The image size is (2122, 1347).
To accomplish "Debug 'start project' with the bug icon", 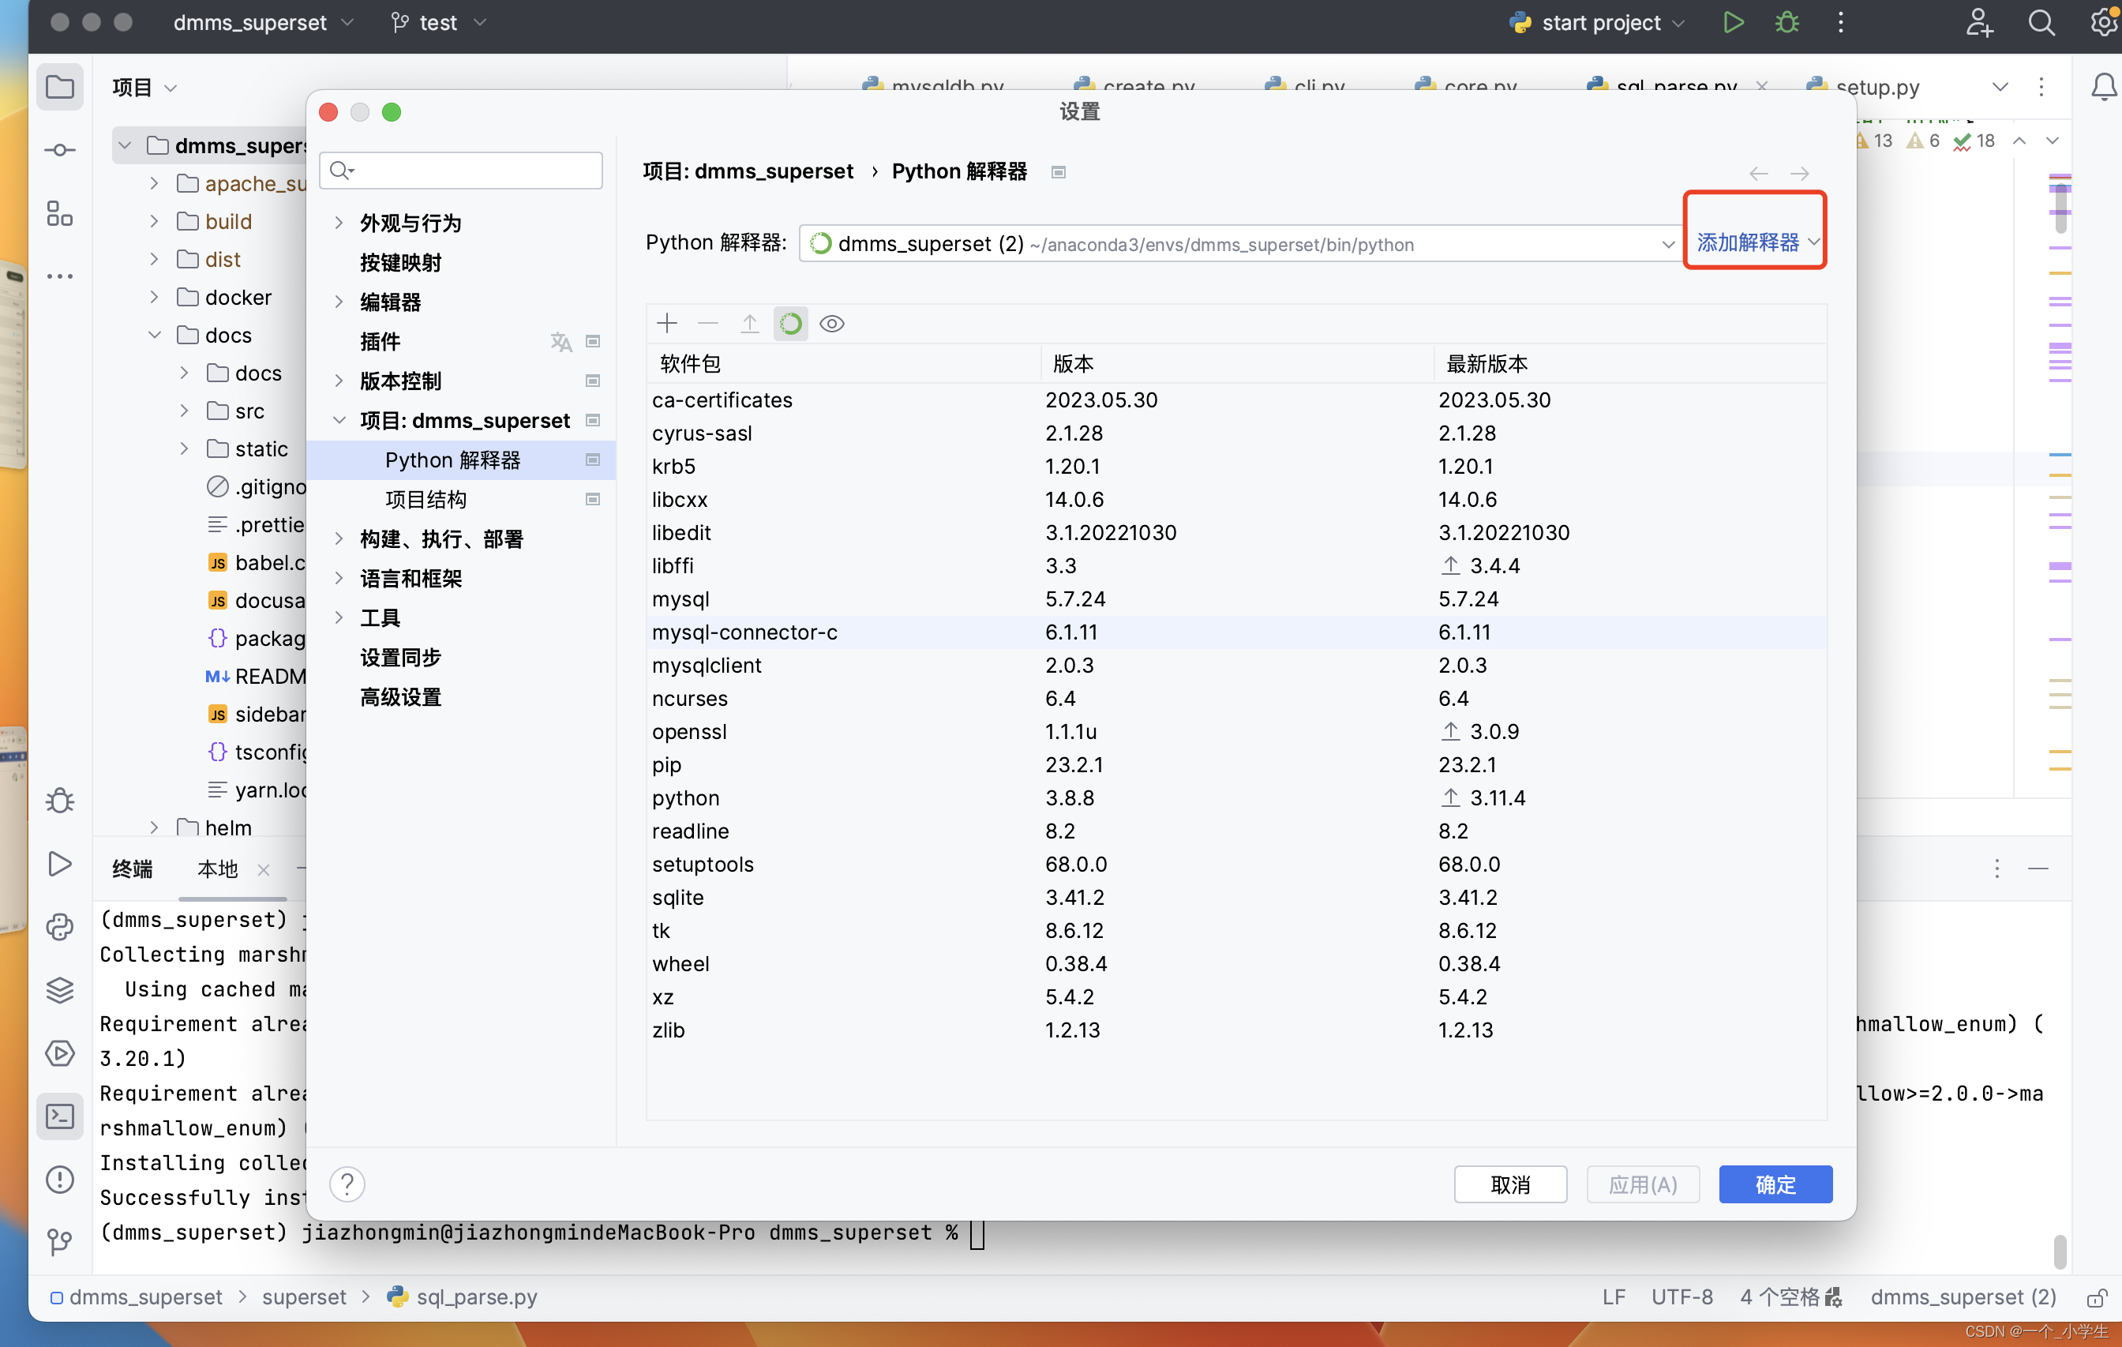I will [1786, 22].
